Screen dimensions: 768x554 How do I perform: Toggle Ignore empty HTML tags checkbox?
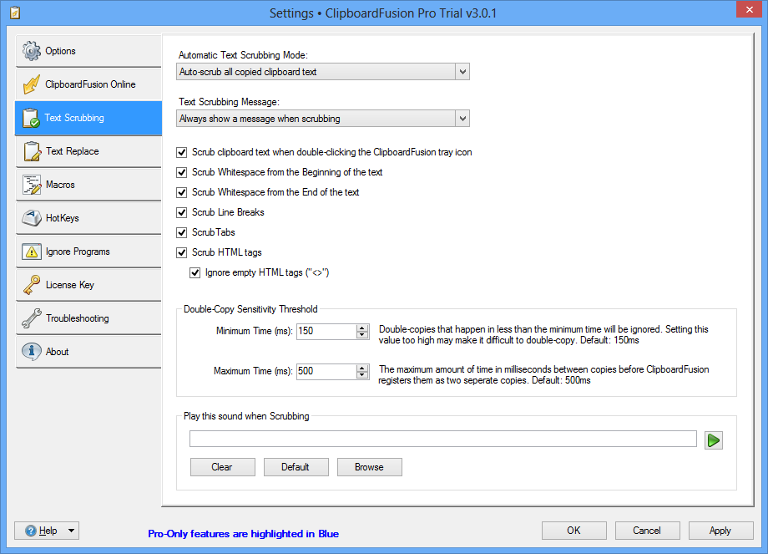[x=195, y=273]
